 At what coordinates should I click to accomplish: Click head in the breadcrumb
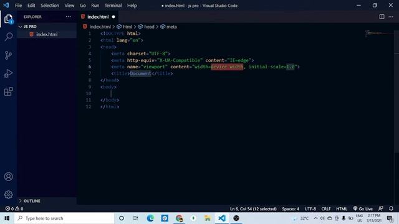pyautogui.click(x=149, y=27)
